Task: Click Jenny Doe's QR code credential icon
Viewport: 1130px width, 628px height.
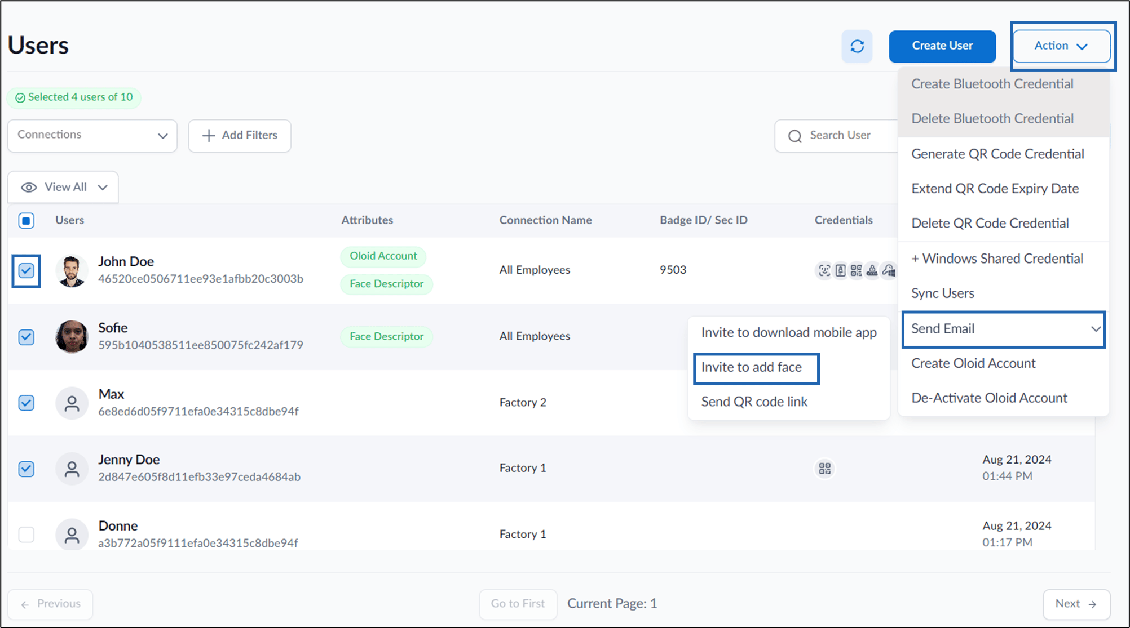Action: pyautogui.click(x=824, y=469)
